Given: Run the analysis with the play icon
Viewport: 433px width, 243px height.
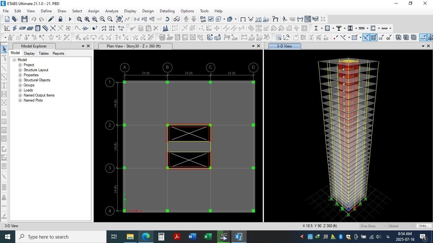Looking at the screenshot, I should [70, 19].
